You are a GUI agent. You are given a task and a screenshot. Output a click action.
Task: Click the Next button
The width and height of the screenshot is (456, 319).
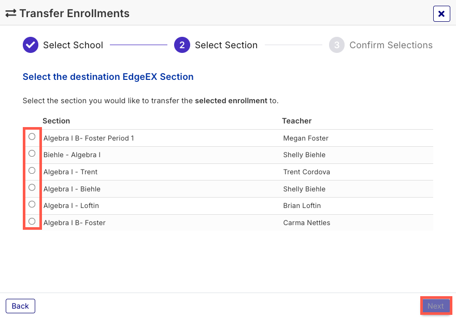coord(436,306)
